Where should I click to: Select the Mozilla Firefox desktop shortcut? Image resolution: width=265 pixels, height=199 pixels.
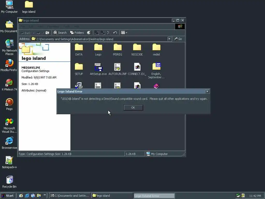click(x=9, y=65)
